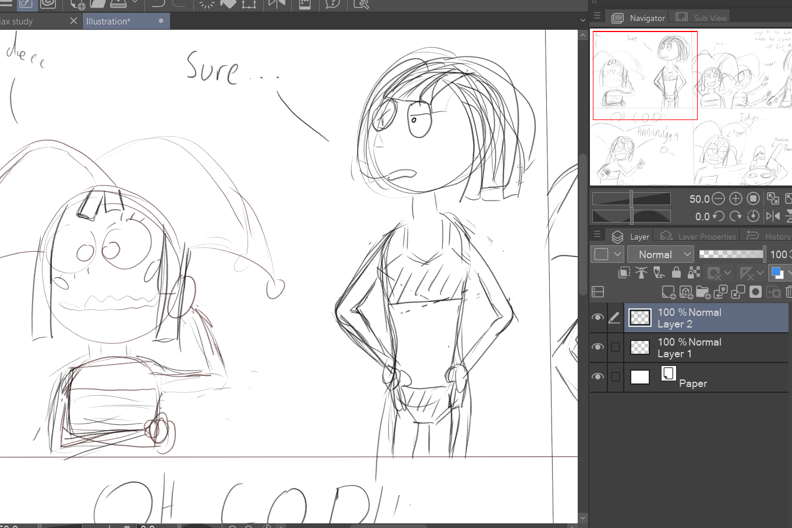Create a new layer folder

(703, 292)
